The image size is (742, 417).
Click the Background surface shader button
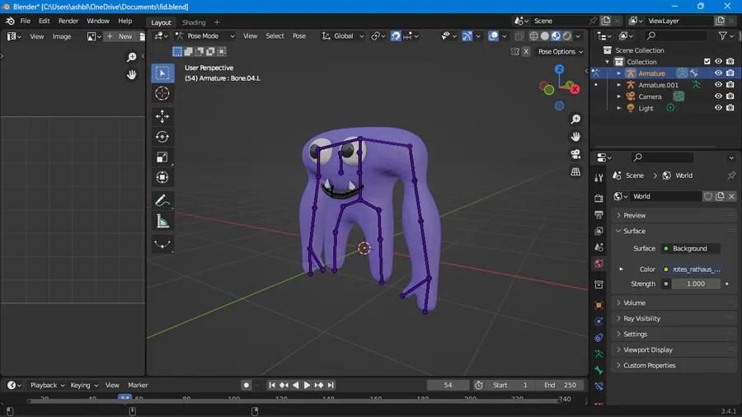point(691,249)
